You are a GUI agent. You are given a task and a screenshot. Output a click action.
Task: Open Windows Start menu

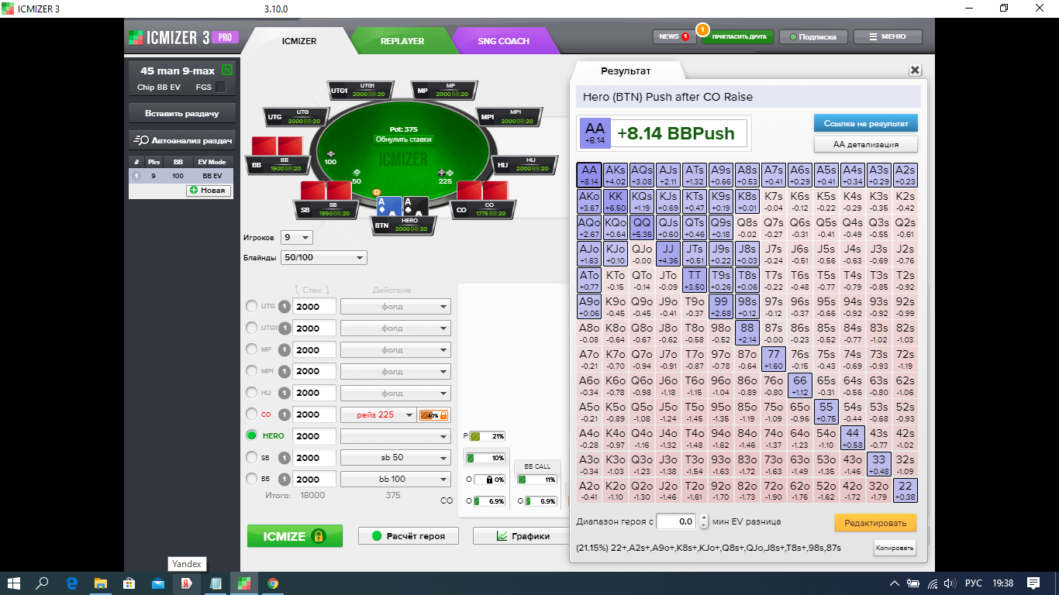click(x=14, y=583)
